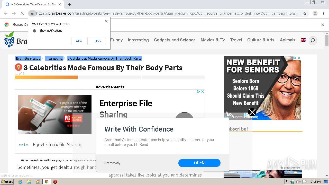Stop loading the page
329x185 pixels.
click(x=22, y=13)
